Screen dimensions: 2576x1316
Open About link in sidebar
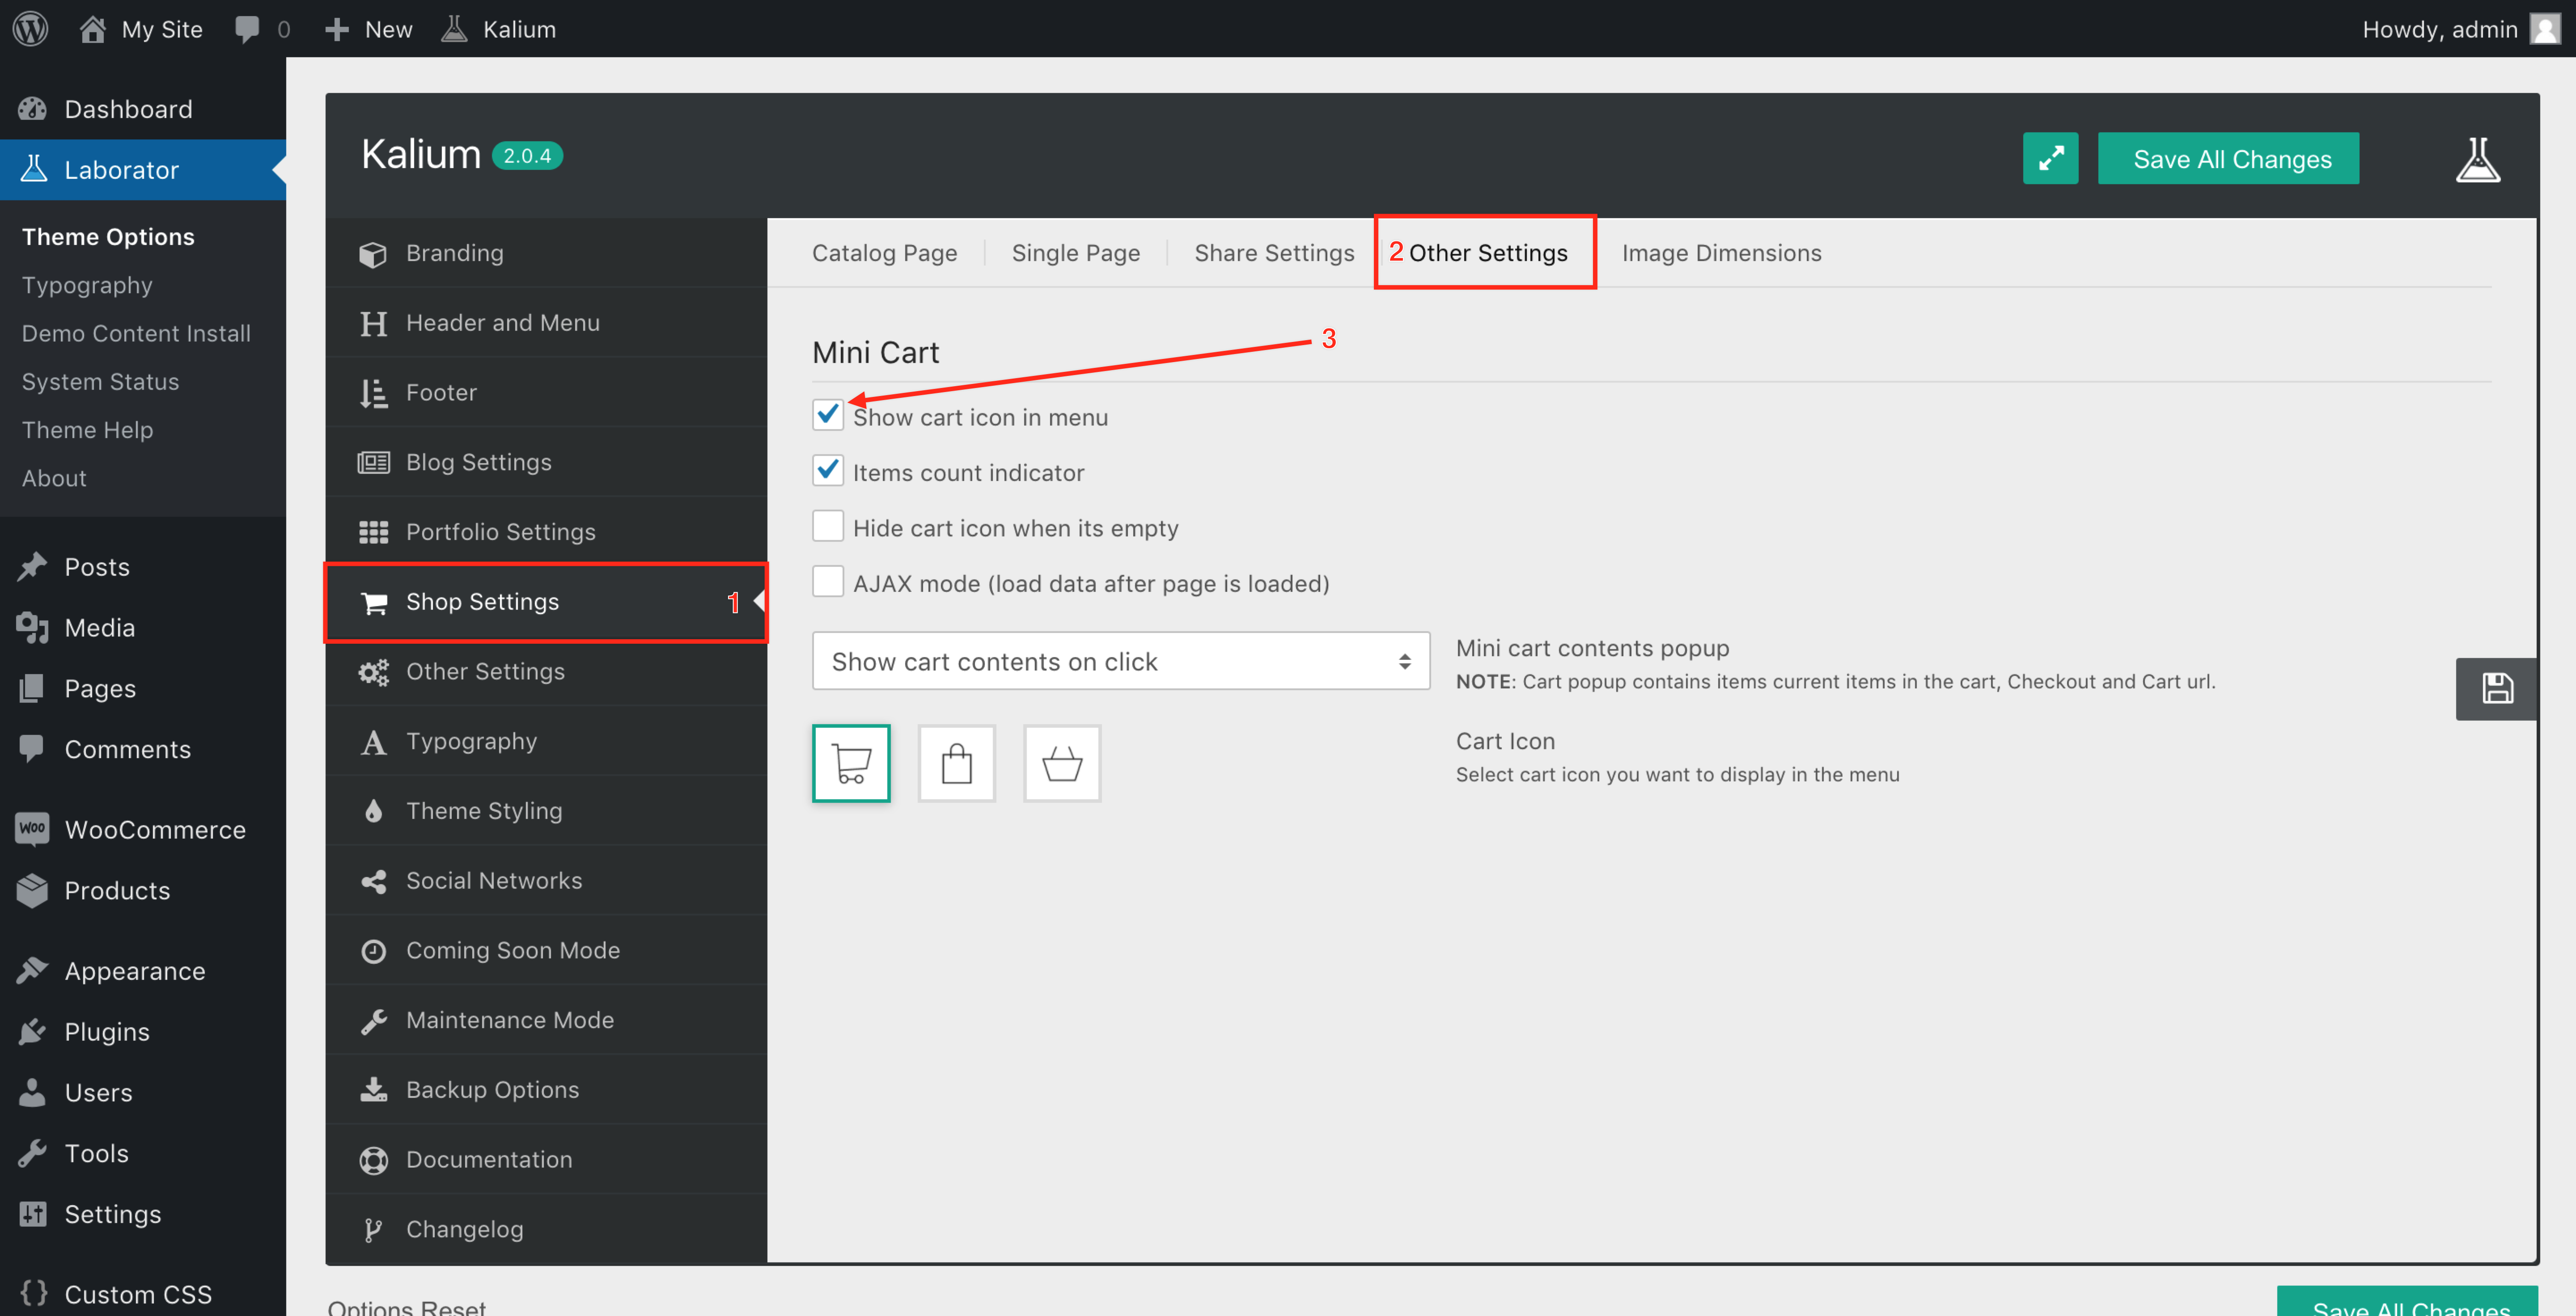(54, 478)
